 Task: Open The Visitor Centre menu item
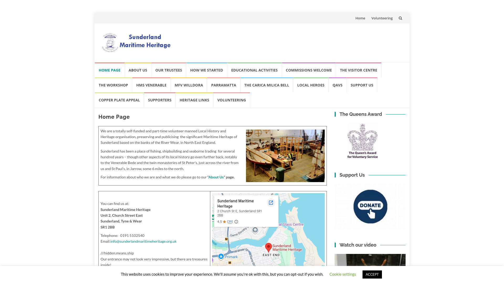click(x=359, y=70)
